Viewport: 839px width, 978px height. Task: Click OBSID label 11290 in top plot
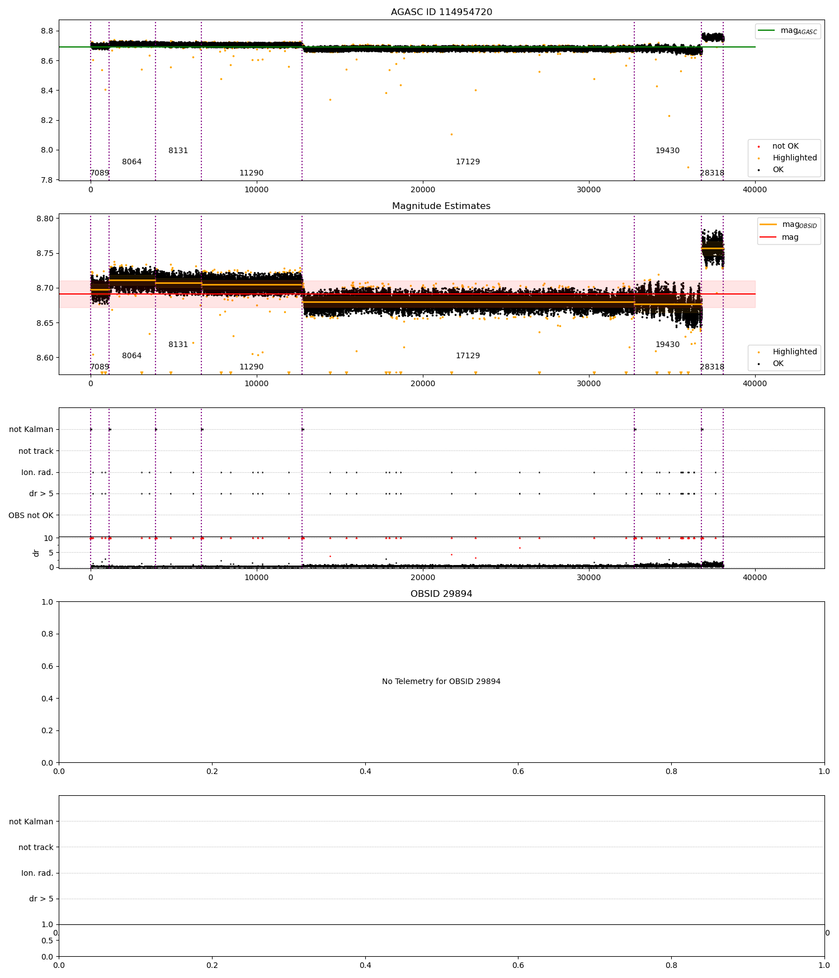251,173
